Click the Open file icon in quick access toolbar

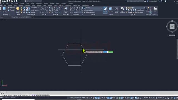[5, 1]
